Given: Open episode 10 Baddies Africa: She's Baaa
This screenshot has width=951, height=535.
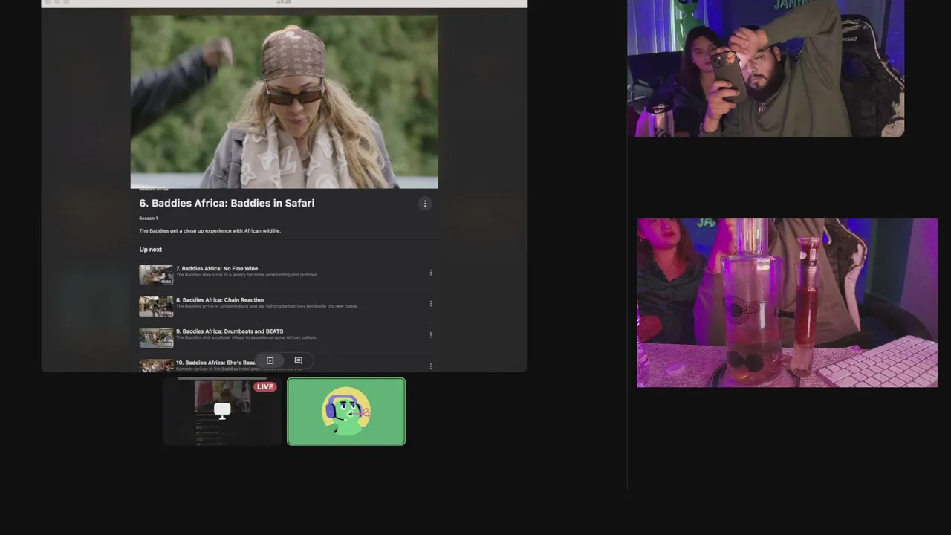Looking at the screenshot, I should click(x=215, y=363).
